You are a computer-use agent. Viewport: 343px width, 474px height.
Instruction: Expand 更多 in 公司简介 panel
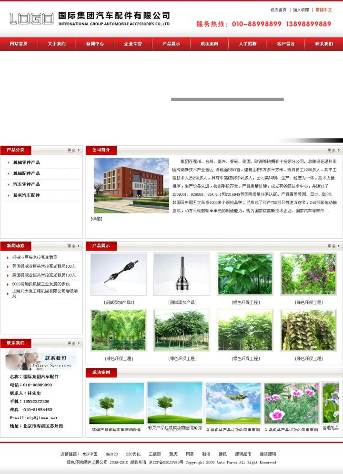coord(332,151)
